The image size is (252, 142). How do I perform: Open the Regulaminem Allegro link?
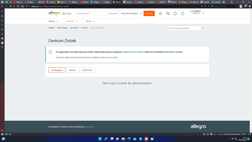(133, 52)
